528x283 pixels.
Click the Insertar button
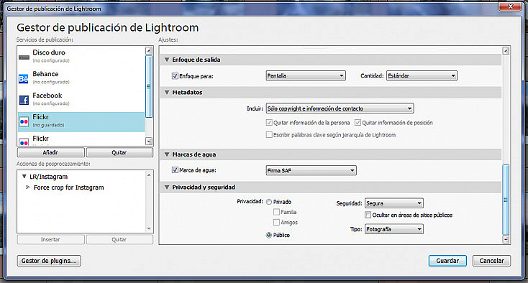pos(50,240)
